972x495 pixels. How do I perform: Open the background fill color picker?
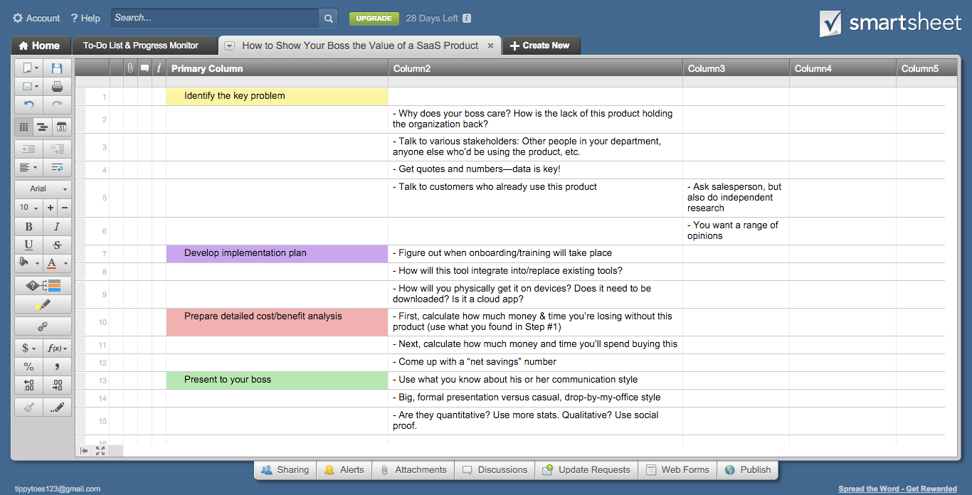pyautogui.click(x=28, y=263)
